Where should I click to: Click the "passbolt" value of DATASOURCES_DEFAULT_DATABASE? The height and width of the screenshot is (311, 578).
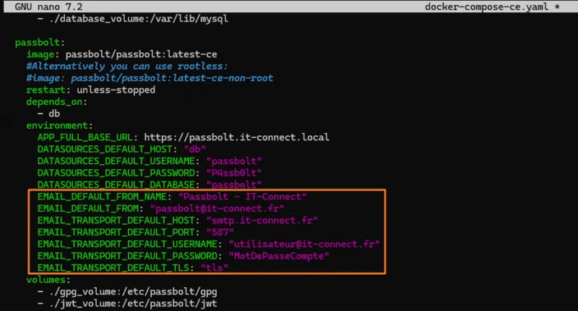point(234,184)
